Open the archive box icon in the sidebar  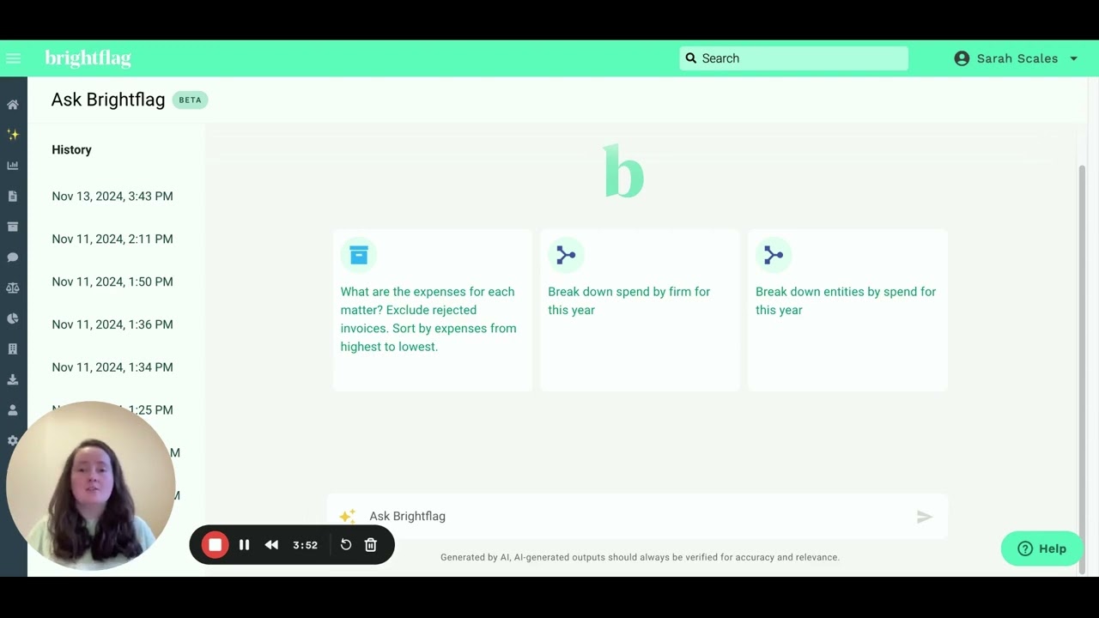coord(13,227)
